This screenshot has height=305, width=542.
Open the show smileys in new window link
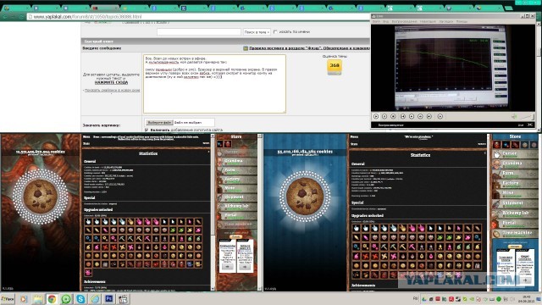click(113, 91)
